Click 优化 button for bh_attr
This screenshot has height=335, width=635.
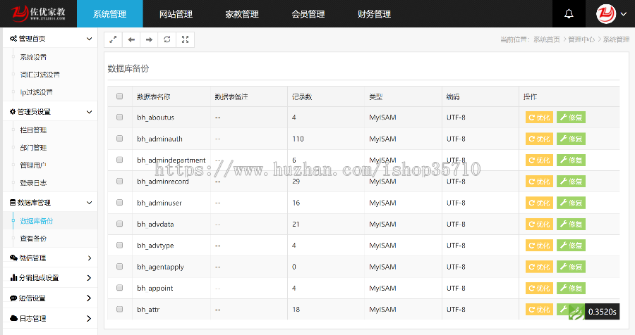coord(539,310)
